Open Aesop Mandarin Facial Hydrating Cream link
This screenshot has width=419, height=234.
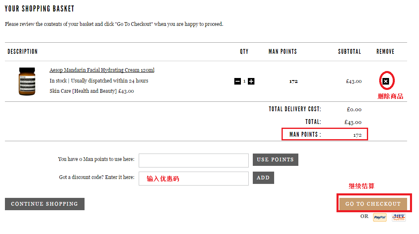pos(102,70)
